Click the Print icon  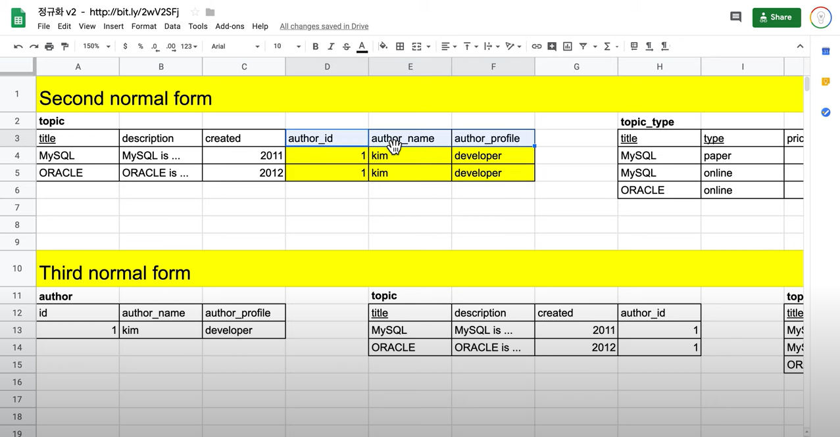49,47
